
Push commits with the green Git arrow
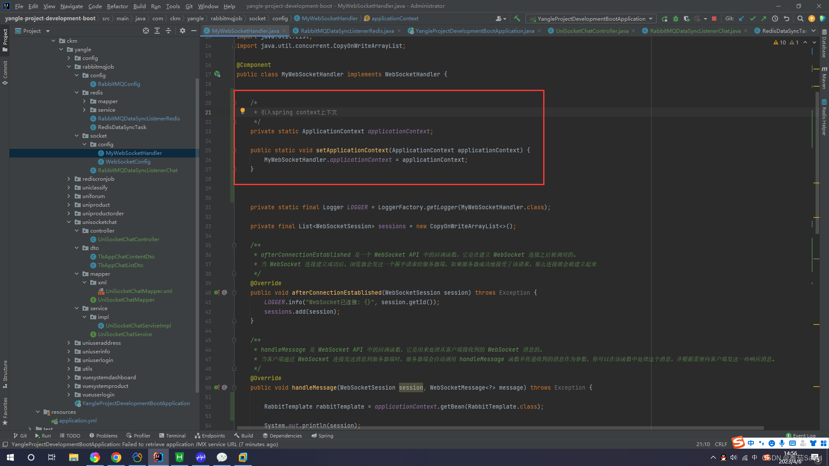click(763, 19)
